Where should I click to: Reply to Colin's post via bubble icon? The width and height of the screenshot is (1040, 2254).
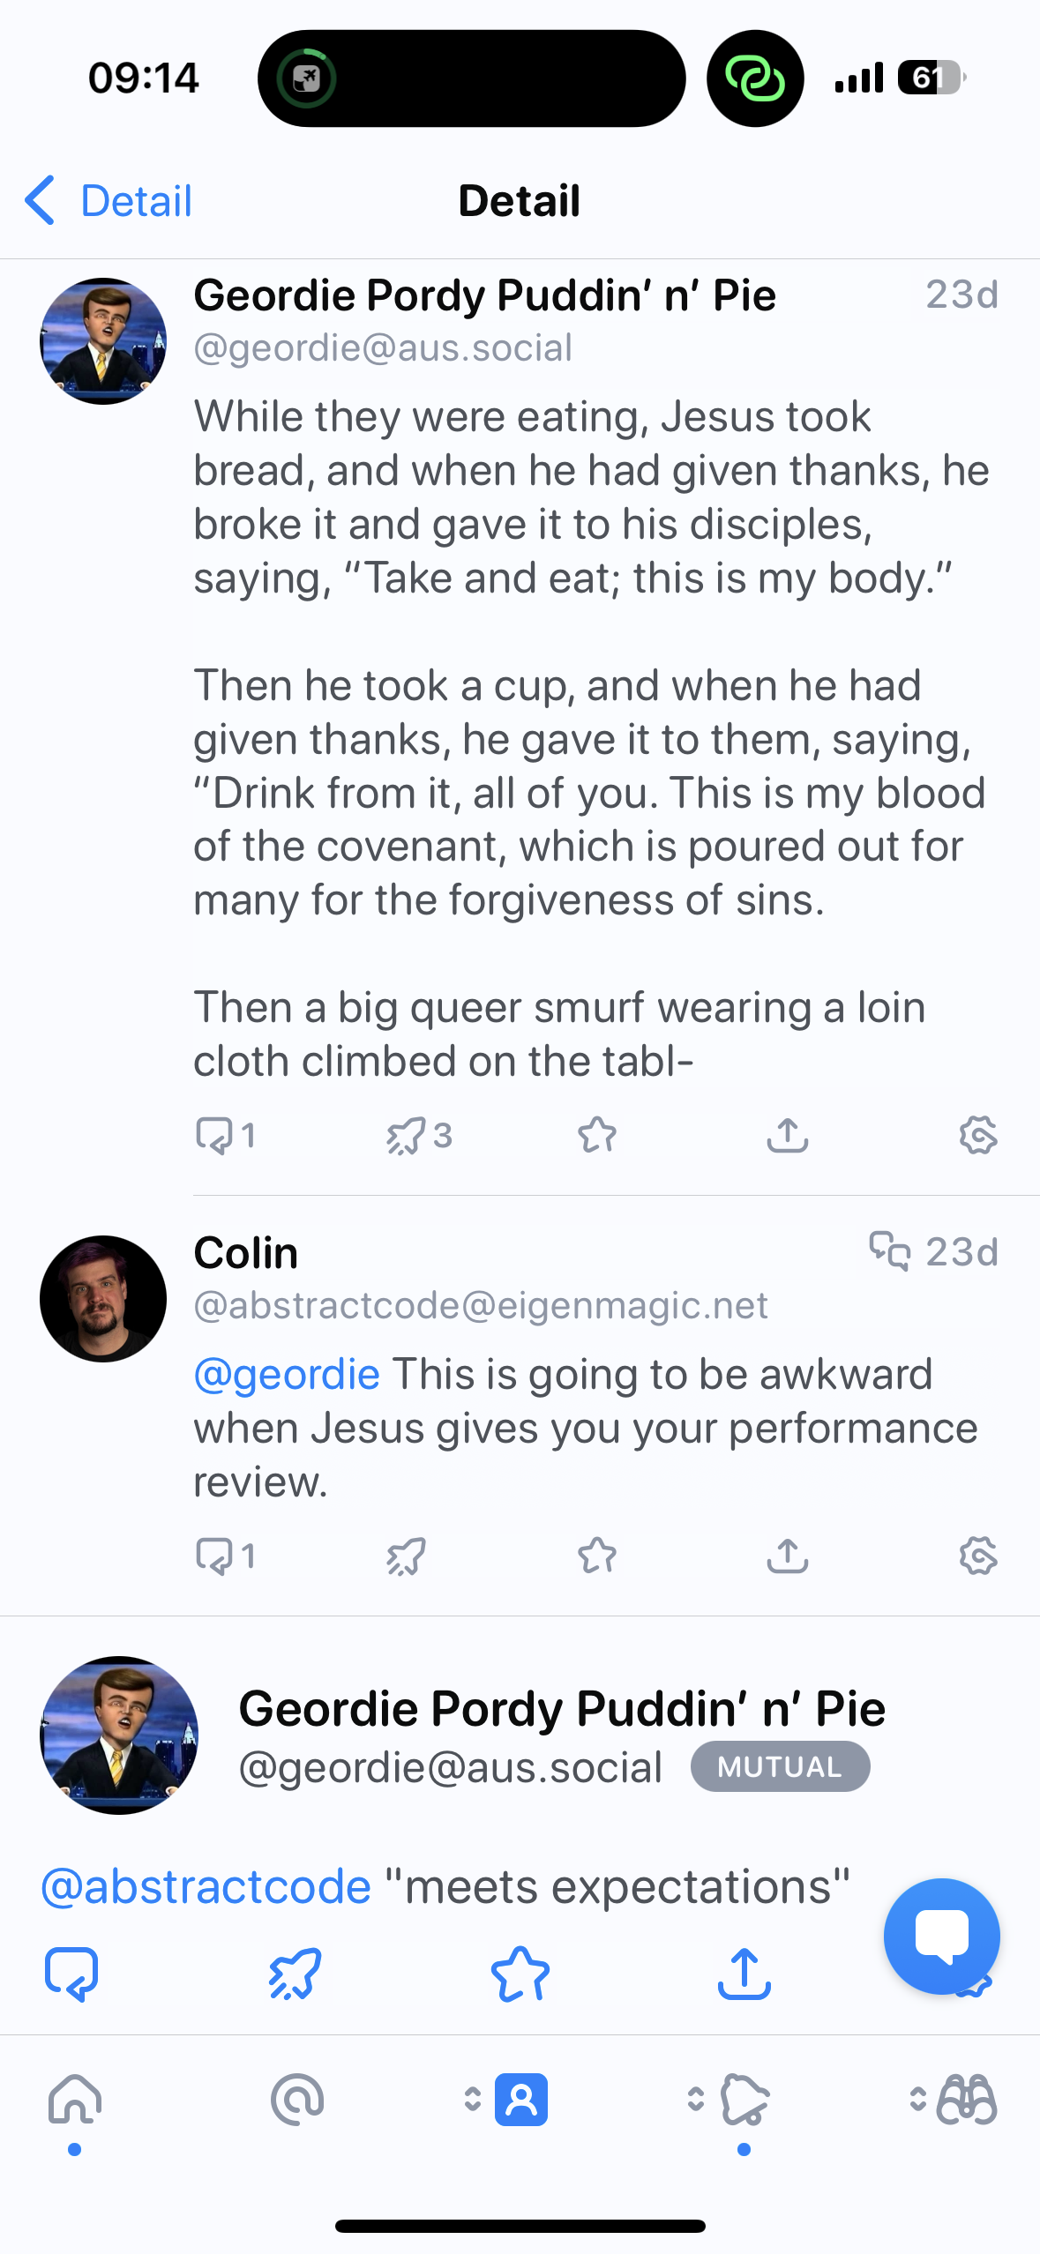(x=214, y=1556)
